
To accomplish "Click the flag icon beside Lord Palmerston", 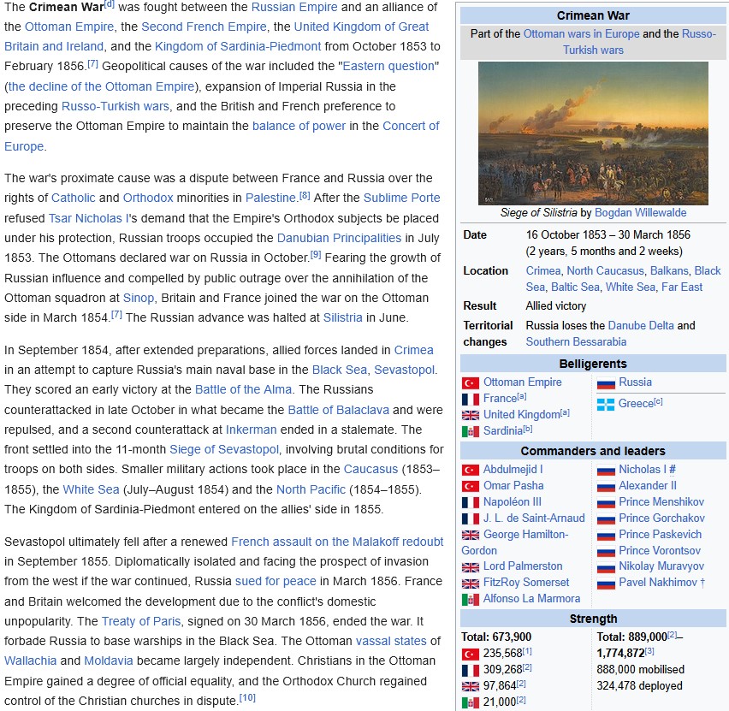I will [x=470, y=567].
